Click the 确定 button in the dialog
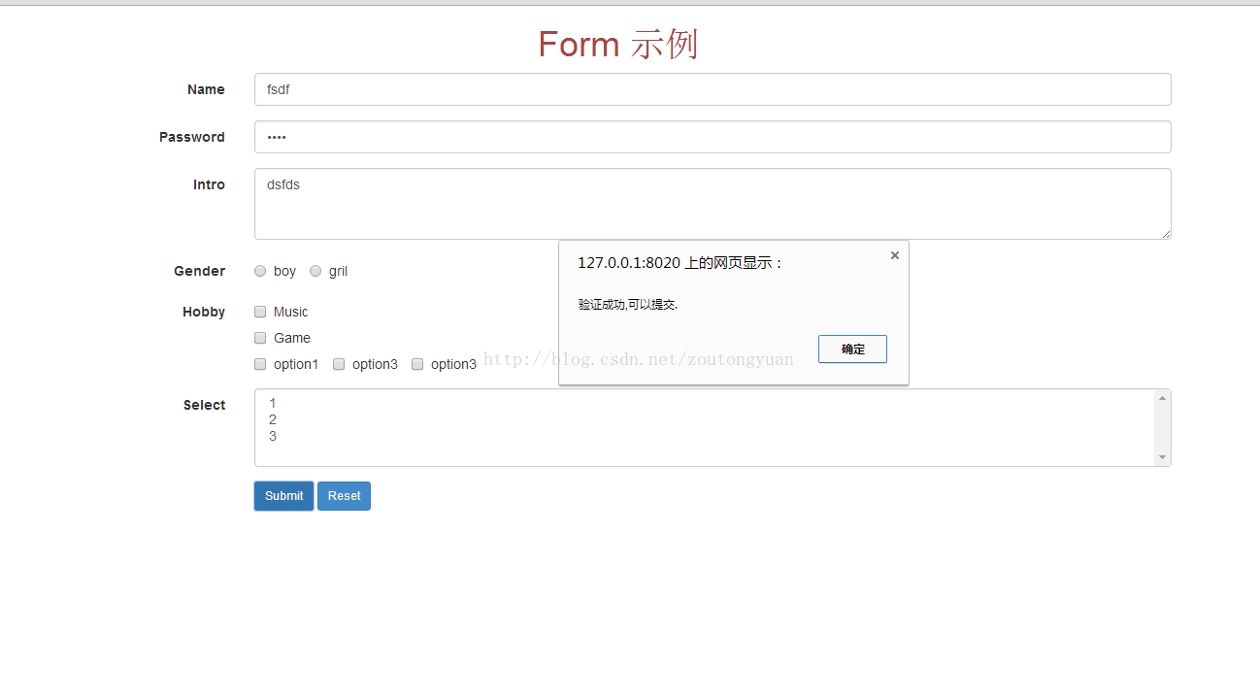This screenshot has height=698, width=1260. (852, 349)
